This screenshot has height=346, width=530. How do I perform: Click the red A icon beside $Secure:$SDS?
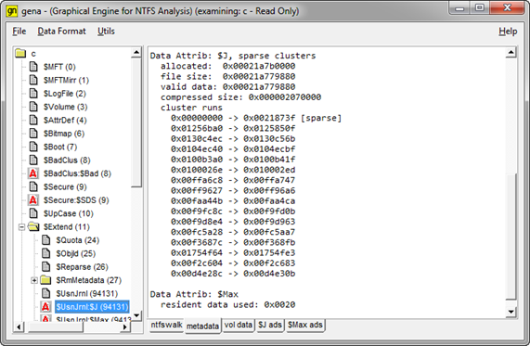(x=33, y=200)
